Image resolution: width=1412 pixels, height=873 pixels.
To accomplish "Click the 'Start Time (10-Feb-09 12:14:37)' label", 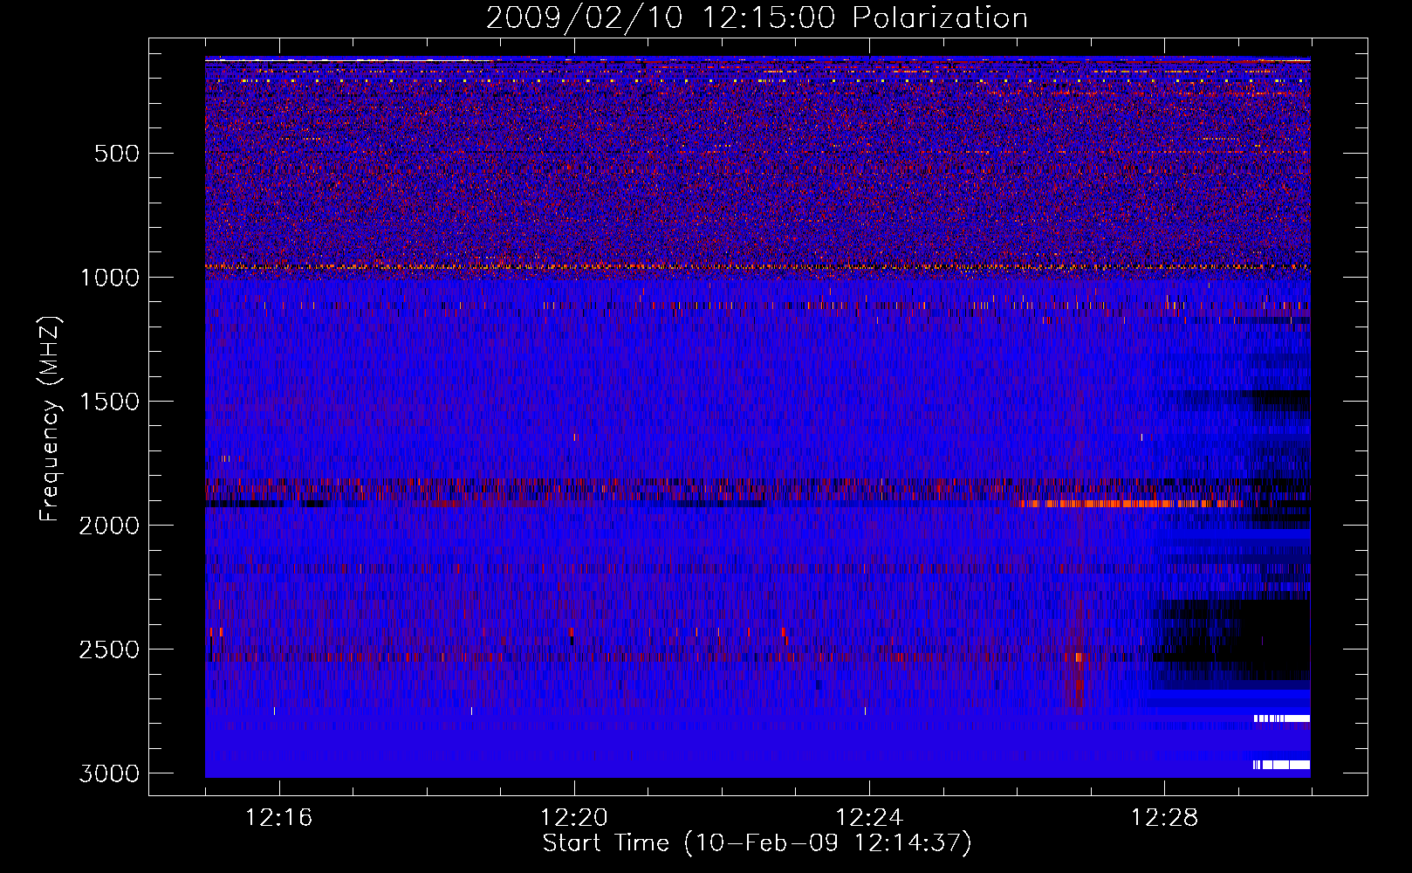I will coord(757,843).
